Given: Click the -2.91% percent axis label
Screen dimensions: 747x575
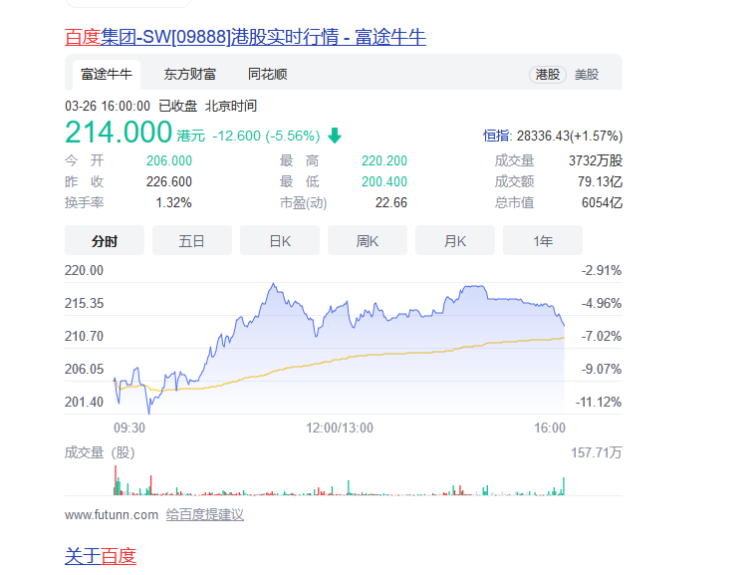Looking at the screenshot, I should pyautogui.click(x=602, y=270).
